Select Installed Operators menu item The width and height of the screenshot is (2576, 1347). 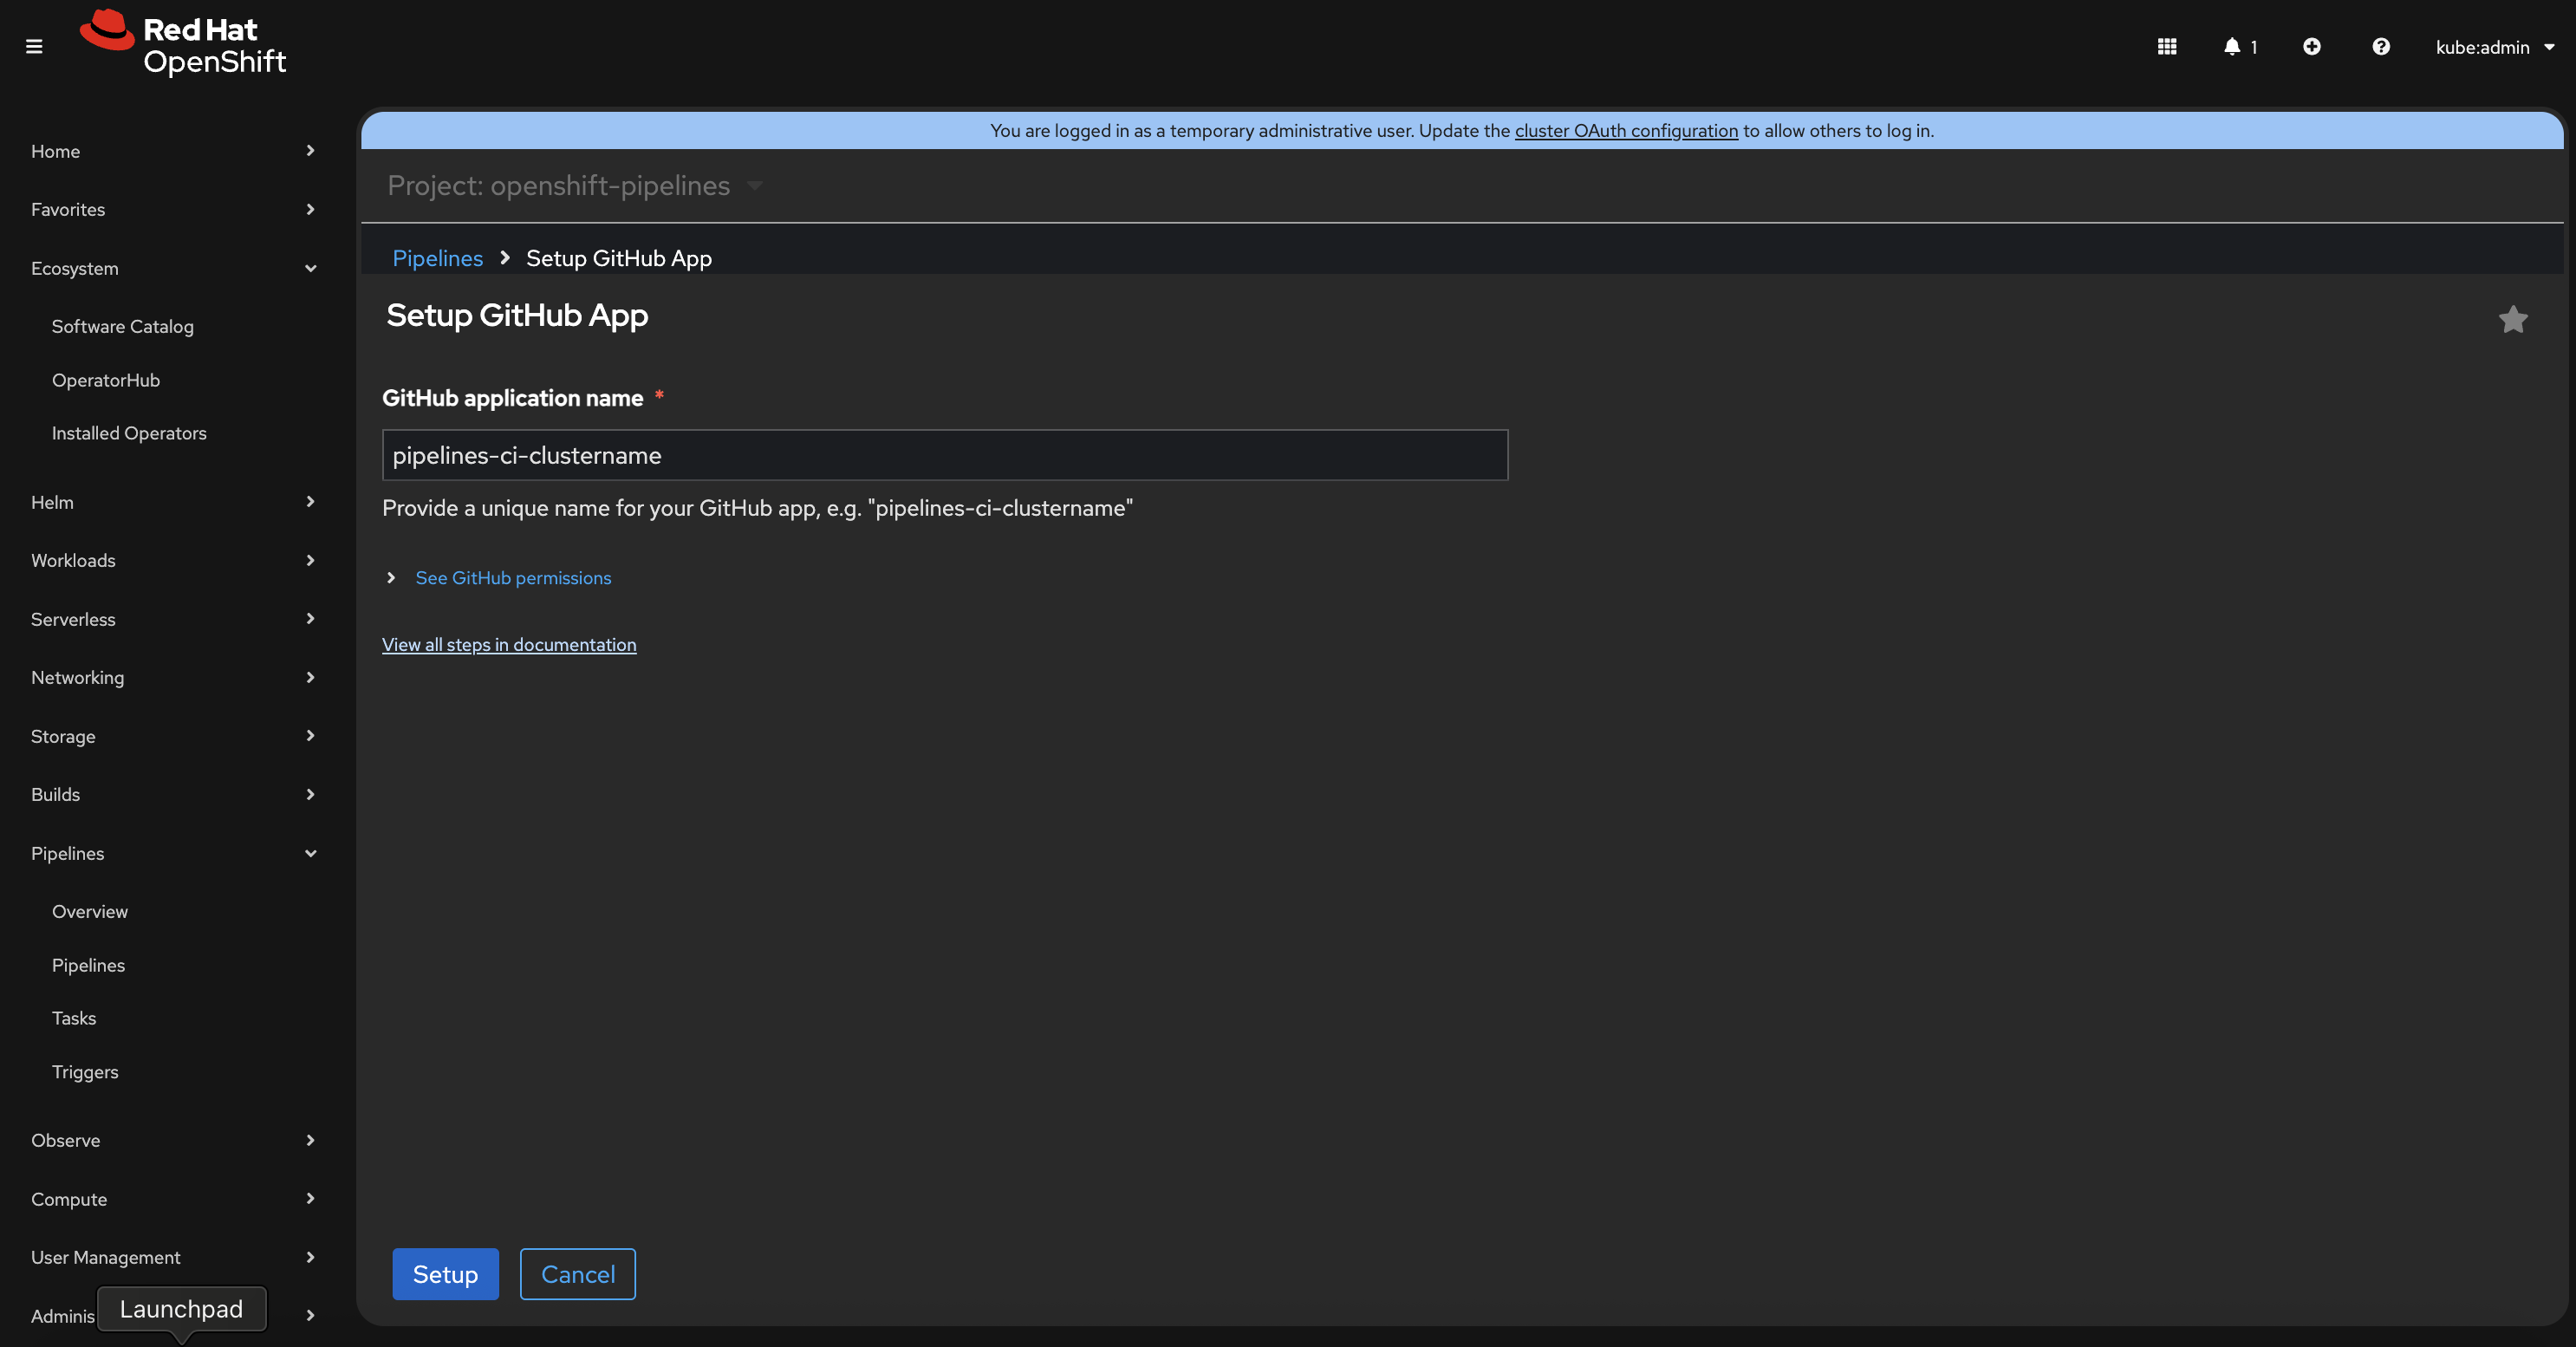coord(129,433)
